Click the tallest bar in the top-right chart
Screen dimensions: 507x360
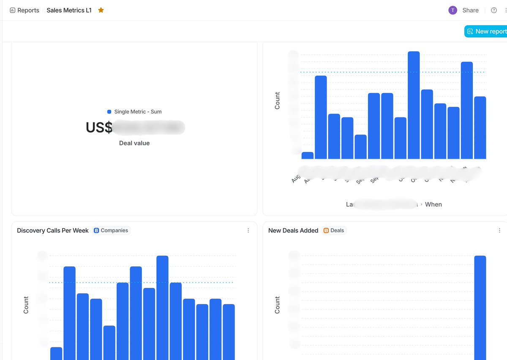[x=414, y=105]
